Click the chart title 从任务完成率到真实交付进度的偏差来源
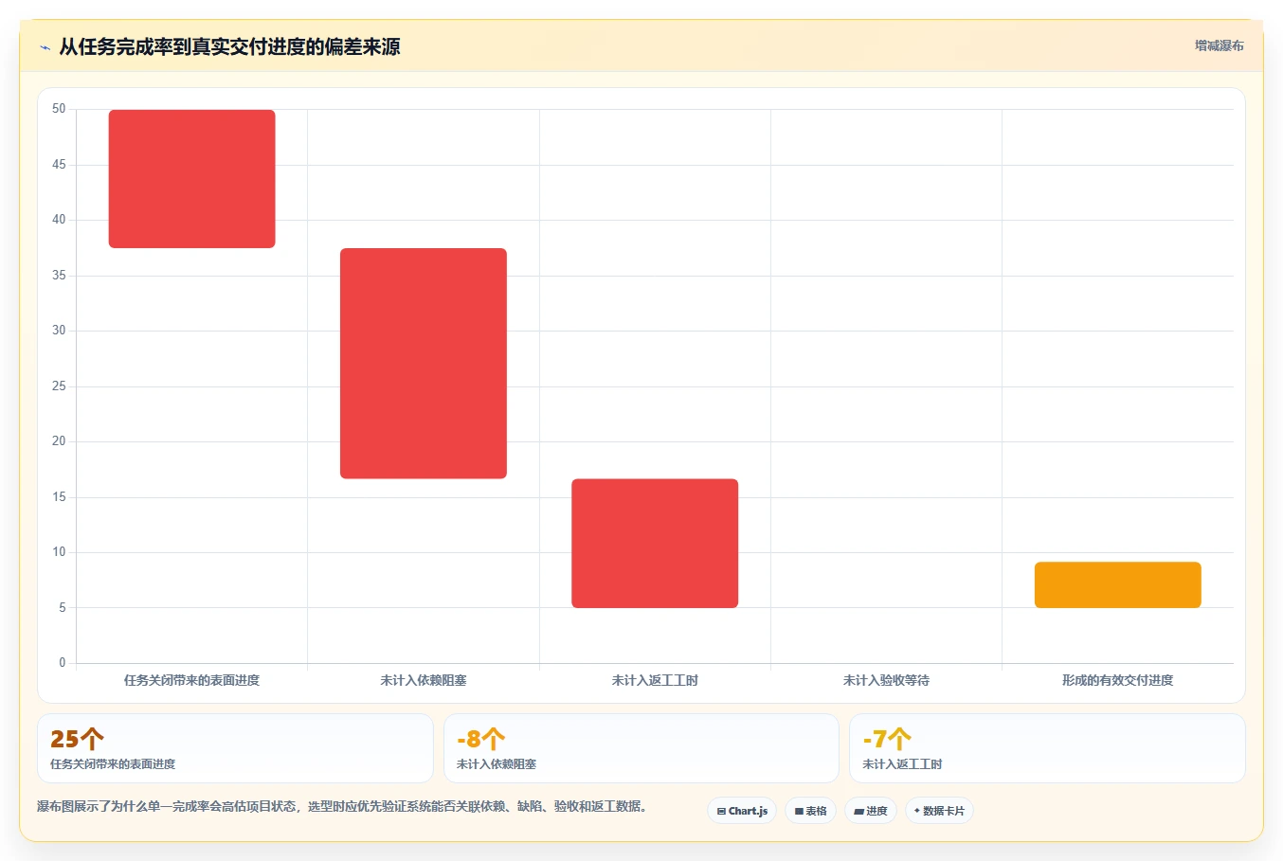The image size is (1283, 861). (229, 46)
